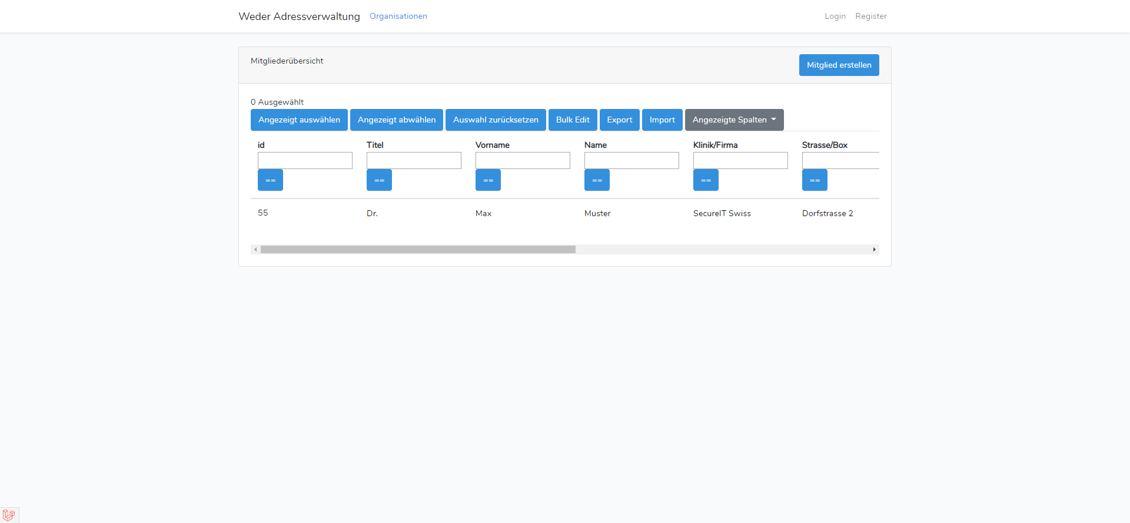Image resolution: width=1130 pixels, height=523 pixels.
Task: Focus the Titel filter input
Action: [414, 161]
